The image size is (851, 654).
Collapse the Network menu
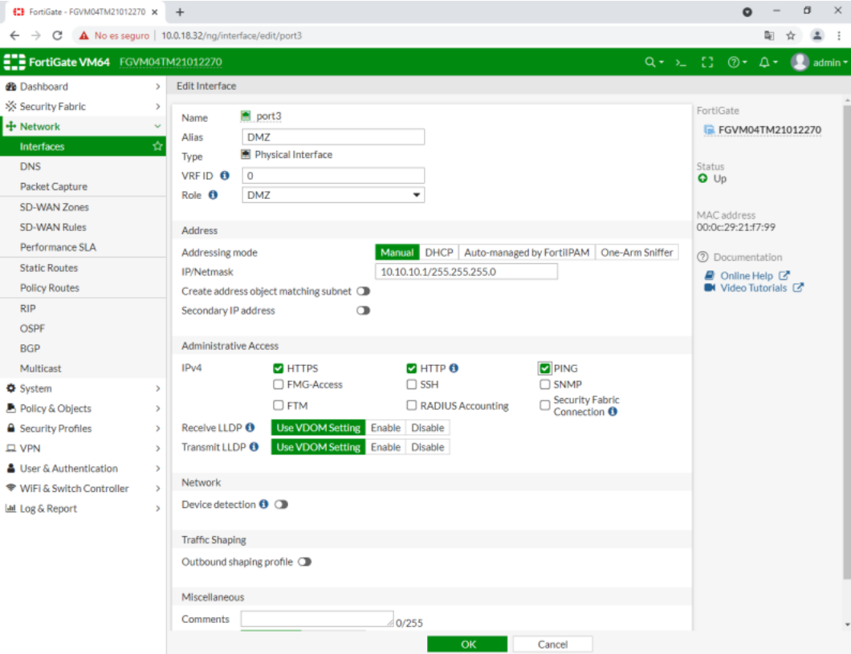83,126
